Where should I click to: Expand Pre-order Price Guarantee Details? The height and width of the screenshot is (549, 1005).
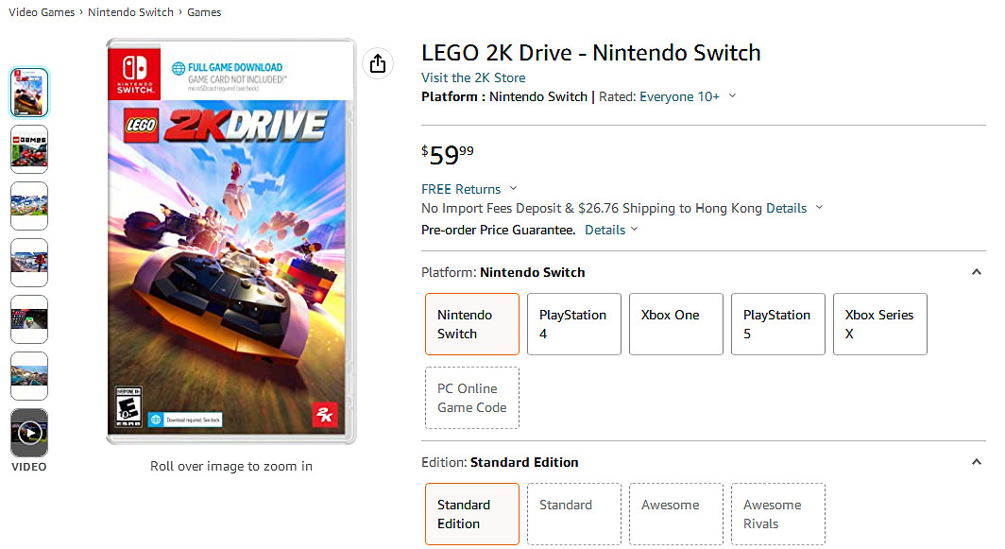tap(611, 230)
